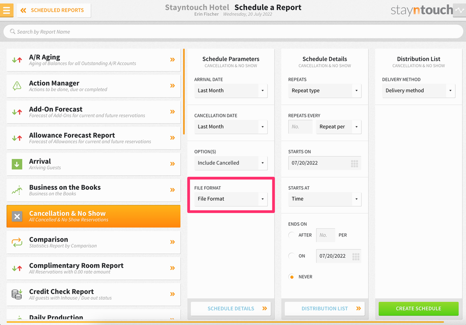Screen dimensions: 466x325
Task: Select the Credit Check Report
Action: point(93,294)
